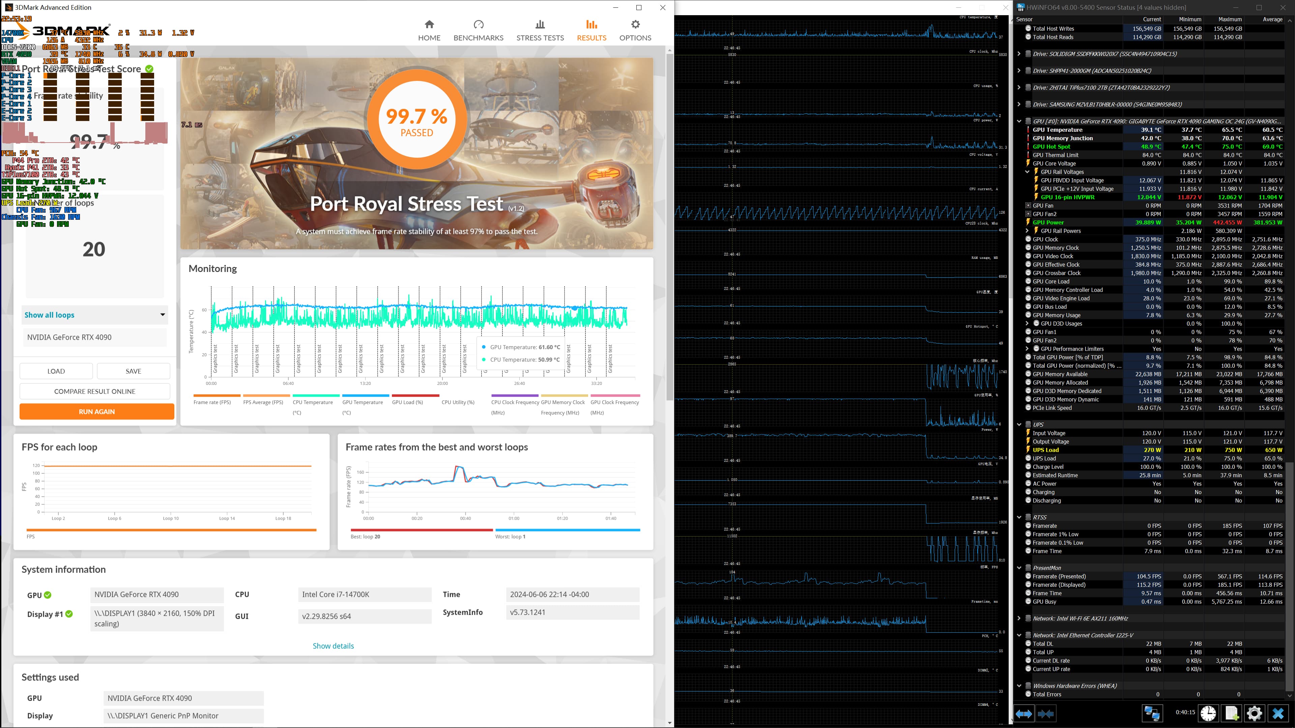Reset sensor timer with clock icon
1295x728 pixels.
point(1208,714)
